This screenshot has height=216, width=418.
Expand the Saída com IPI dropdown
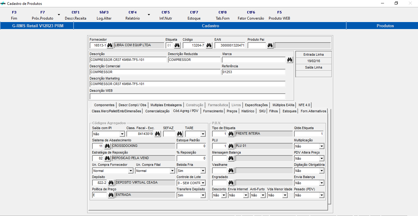click(122, 134)
